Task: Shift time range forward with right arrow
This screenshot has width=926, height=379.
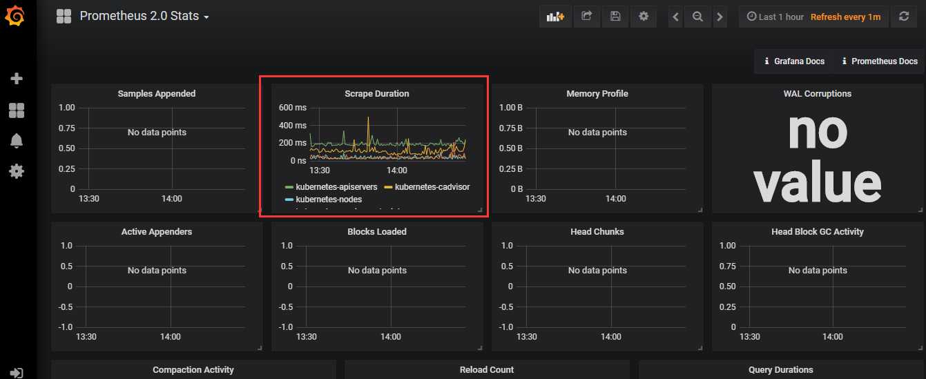Action: 720,17
